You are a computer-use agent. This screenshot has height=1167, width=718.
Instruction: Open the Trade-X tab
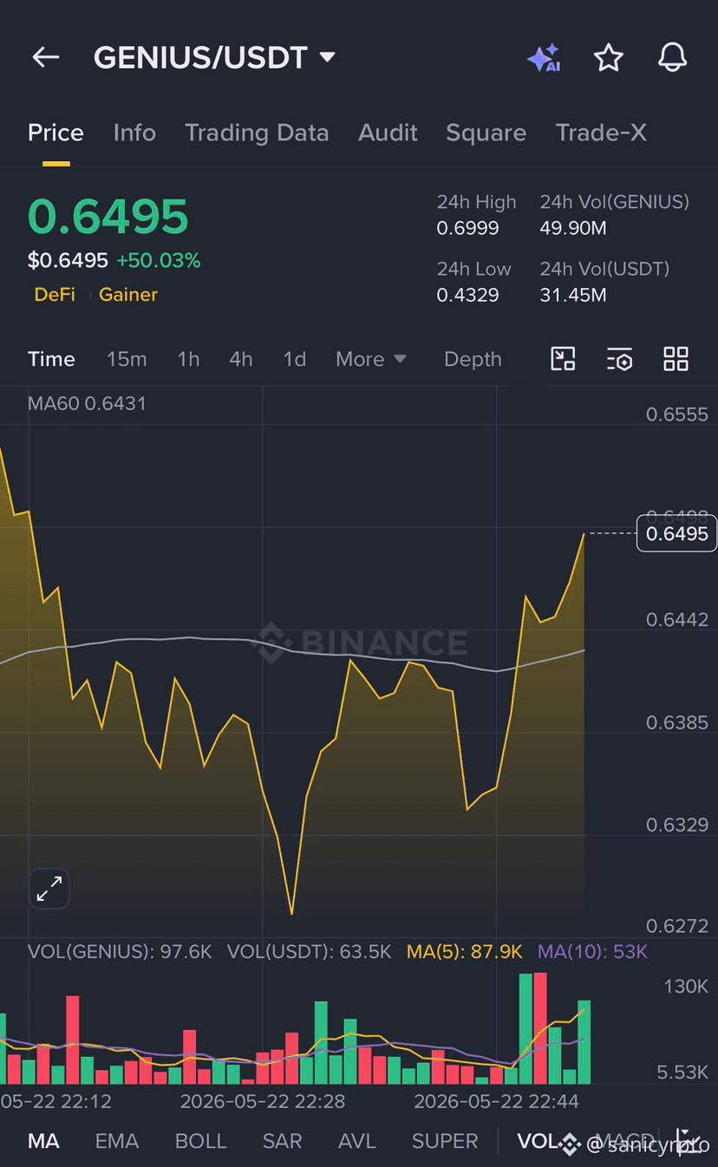(x=601, y=133)
